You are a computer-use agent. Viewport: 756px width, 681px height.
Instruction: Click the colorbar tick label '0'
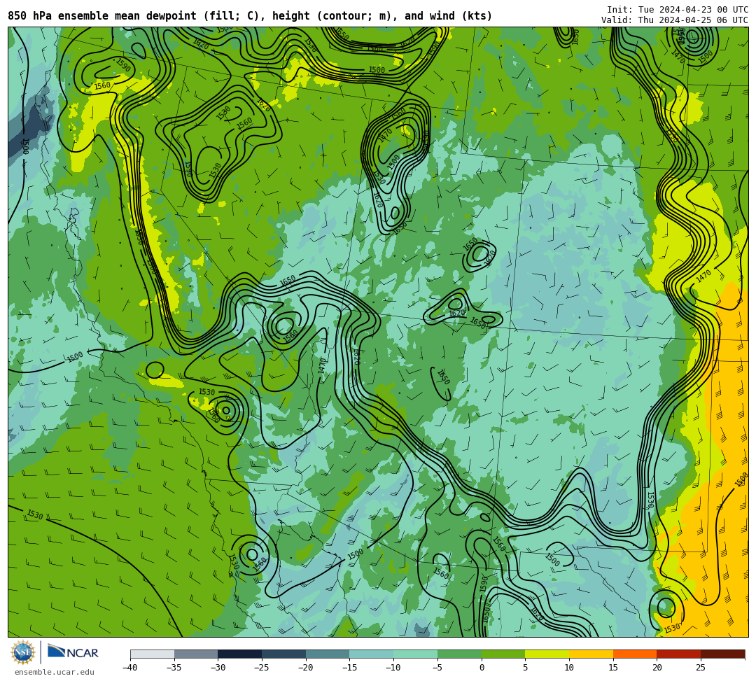pos(481,668)
